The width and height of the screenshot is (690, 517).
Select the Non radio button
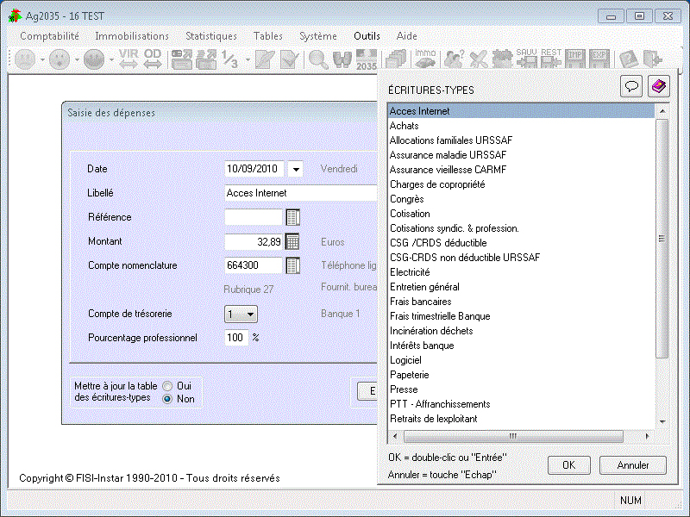167,399
